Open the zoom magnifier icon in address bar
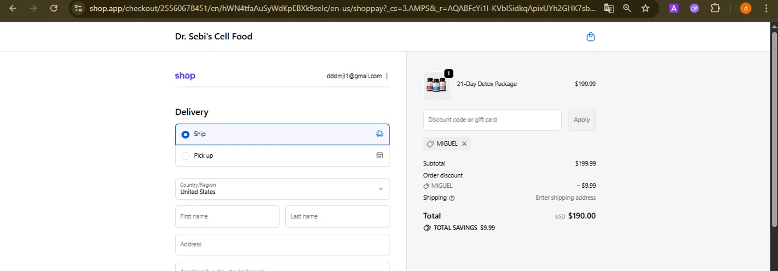The height and width of the screenshot is (271, 778). pyautogui.click(x=627, y=8)
